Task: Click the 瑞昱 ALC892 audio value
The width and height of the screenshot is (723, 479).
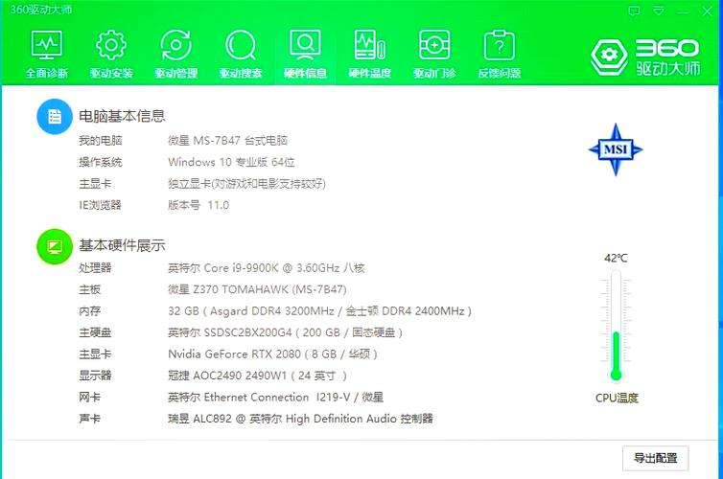Action: 300,419
